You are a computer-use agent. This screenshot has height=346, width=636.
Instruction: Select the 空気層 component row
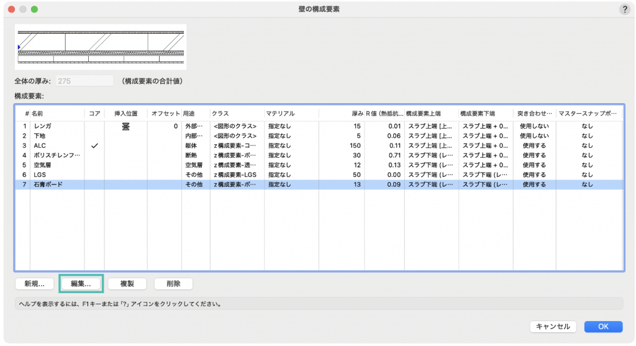56,165
